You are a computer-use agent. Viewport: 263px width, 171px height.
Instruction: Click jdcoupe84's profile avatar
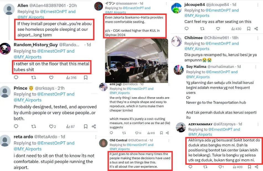point(176,8)
